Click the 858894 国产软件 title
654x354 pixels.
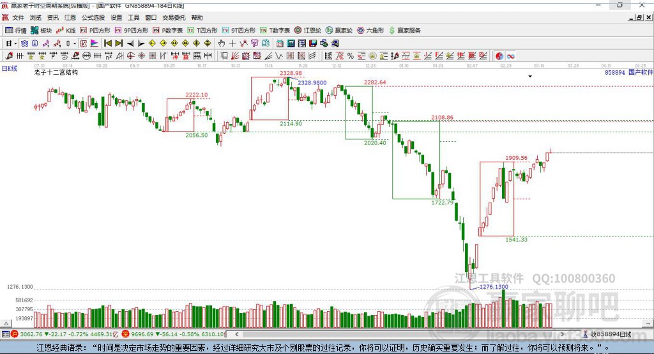pyautogui.click(x=628, y=72)
